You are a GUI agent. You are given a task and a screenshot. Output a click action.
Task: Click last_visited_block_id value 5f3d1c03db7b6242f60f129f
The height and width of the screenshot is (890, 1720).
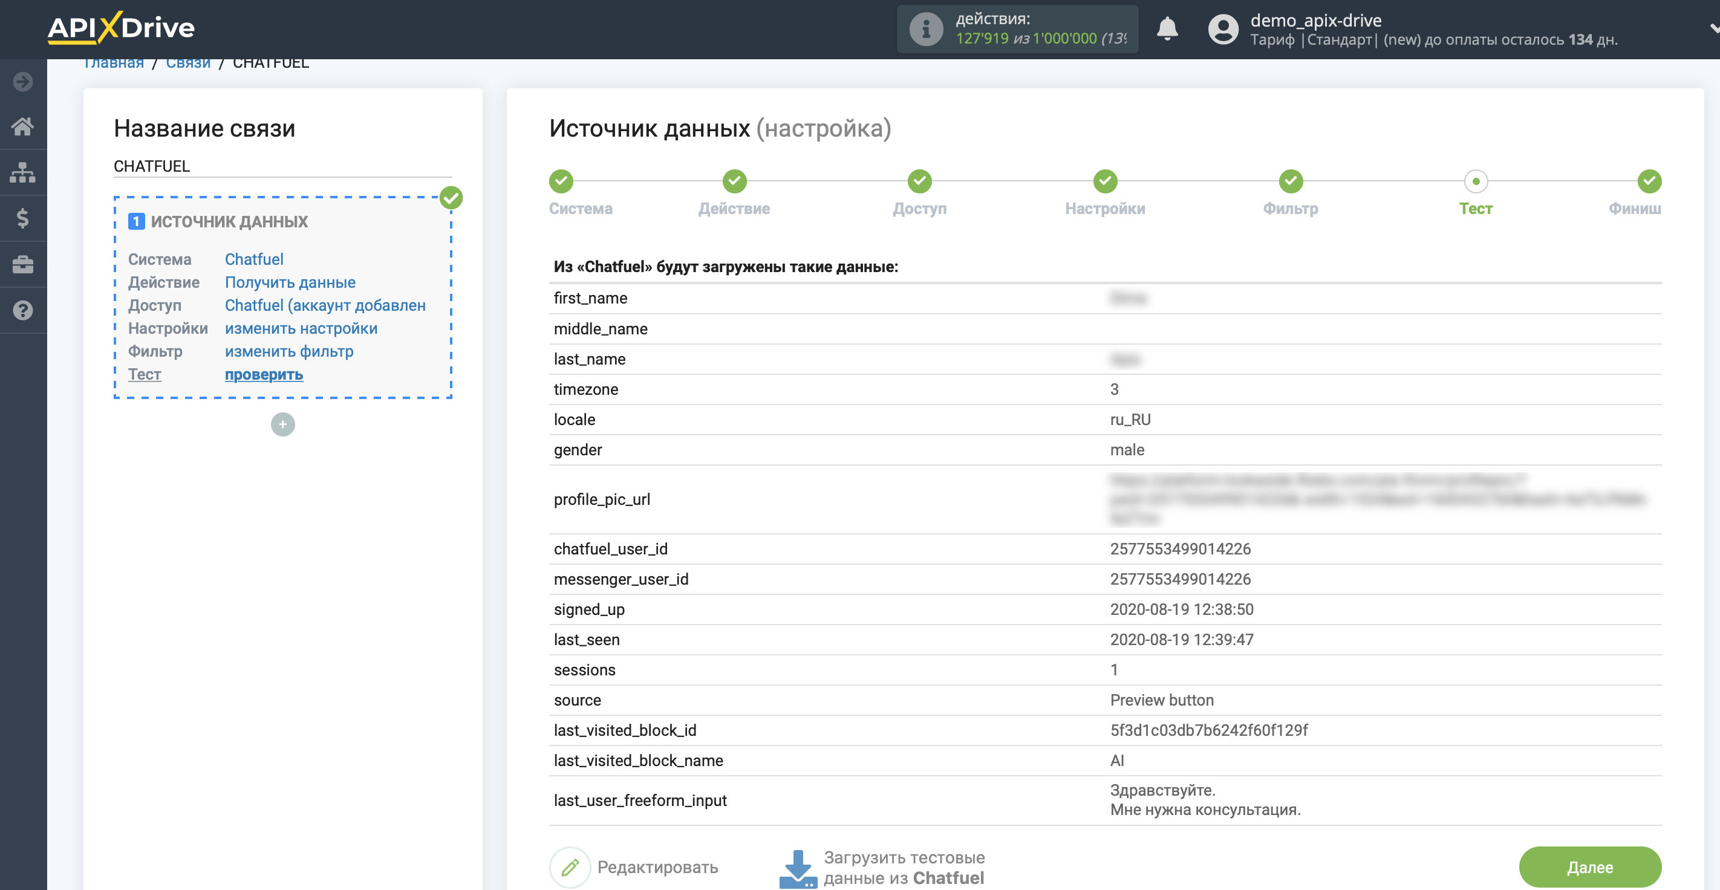coord(1208,730)
